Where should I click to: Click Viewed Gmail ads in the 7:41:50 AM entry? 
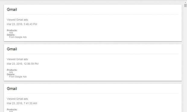click(17, 99)
